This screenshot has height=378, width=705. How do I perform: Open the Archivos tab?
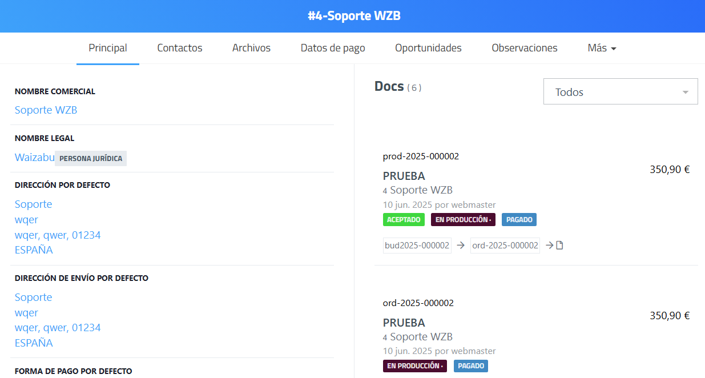251,49
